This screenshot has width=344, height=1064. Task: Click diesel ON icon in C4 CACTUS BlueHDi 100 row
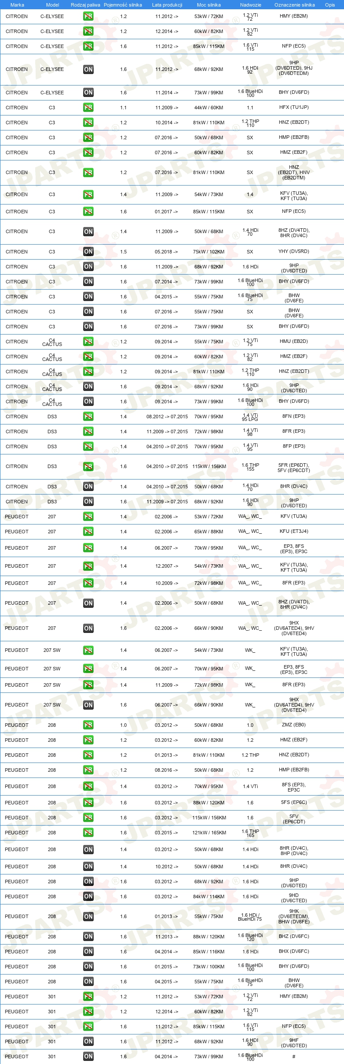pos(88,402)
